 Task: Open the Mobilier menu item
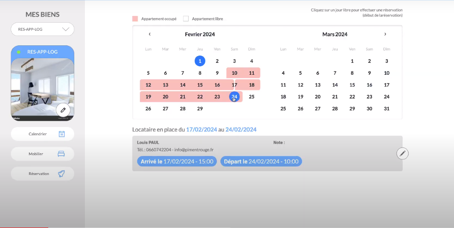[x=36, y=154]
